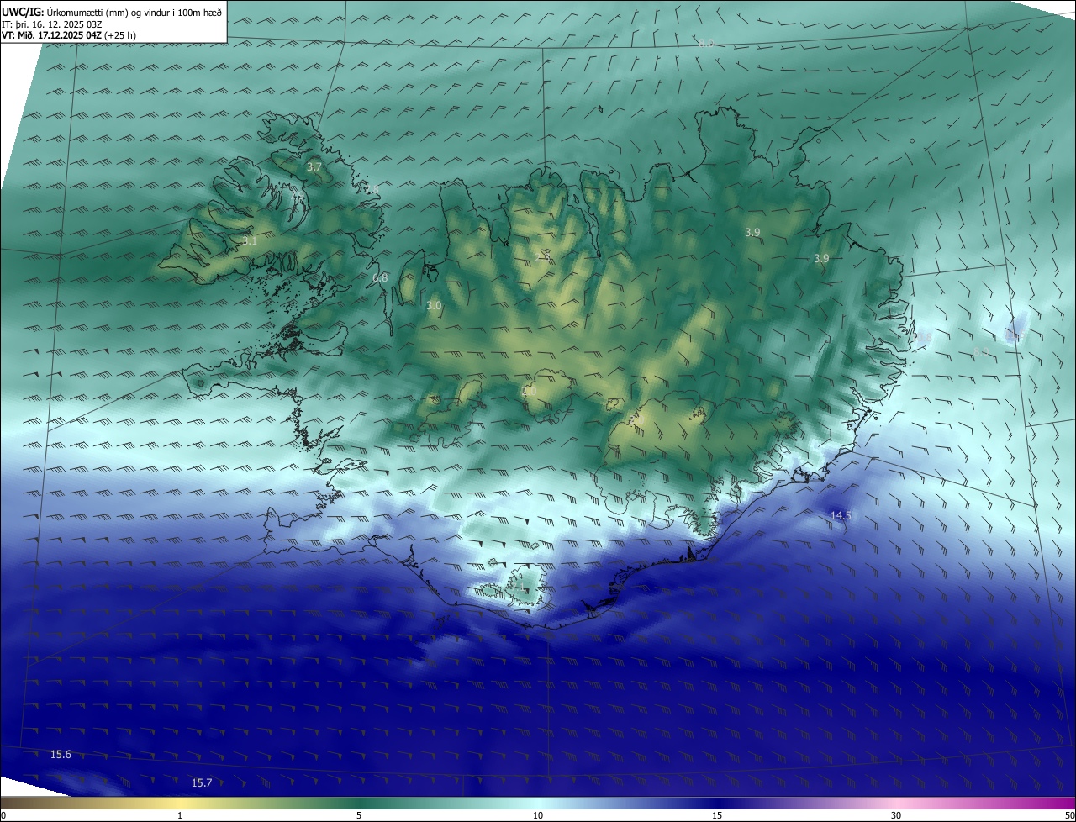Click the 15.6 value label
This screenshot has height=822, width=1076.
61,755
